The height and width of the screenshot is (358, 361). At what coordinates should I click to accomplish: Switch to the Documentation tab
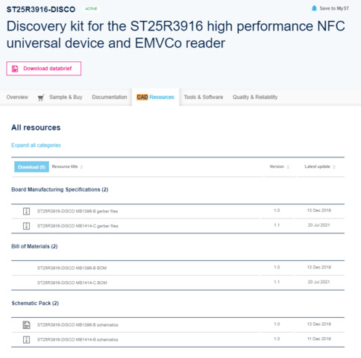click(x=110, y=97)
